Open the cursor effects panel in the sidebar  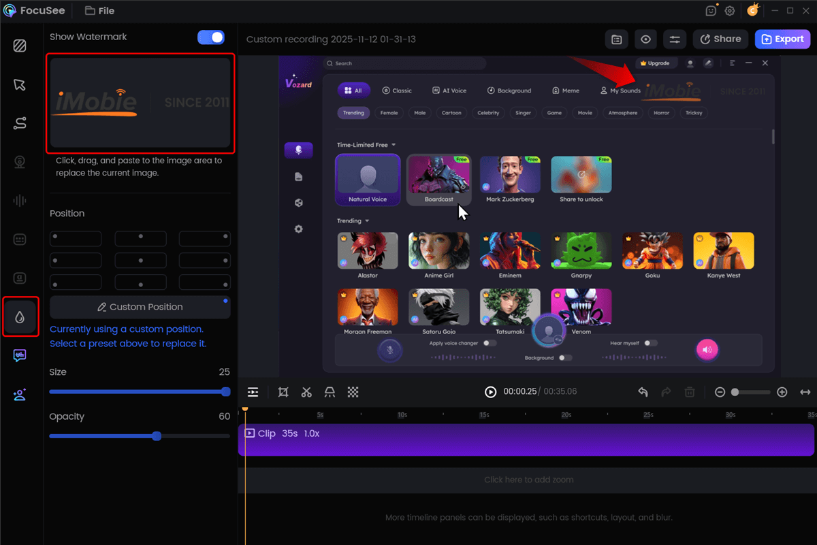20,84
